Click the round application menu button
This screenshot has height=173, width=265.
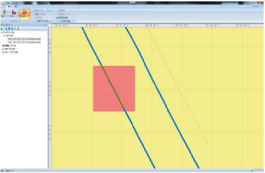point(3,4)
